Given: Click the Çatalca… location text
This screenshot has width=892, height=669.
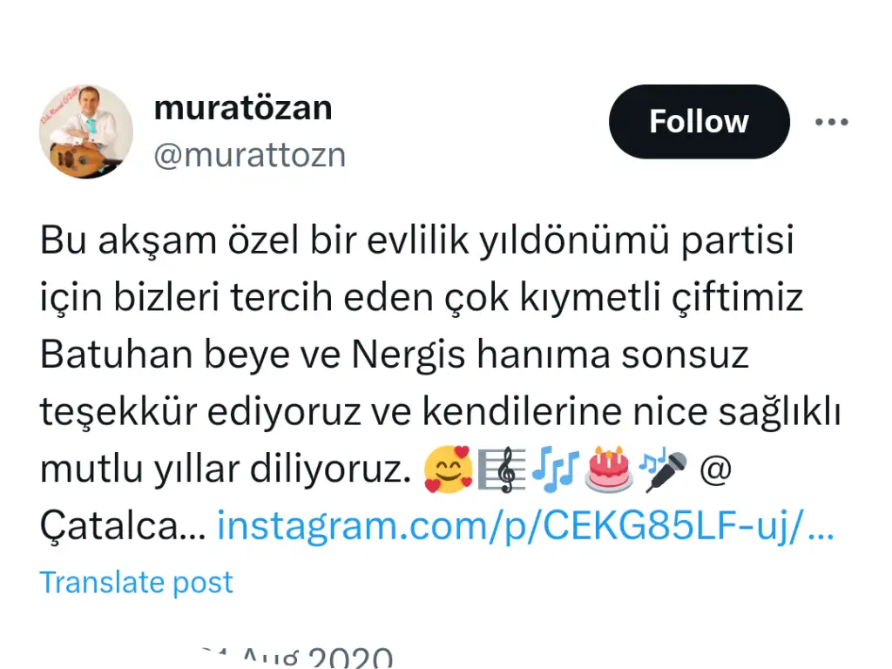Looking at the screenshot, I should pyautogui.click(x=123, y=525).
